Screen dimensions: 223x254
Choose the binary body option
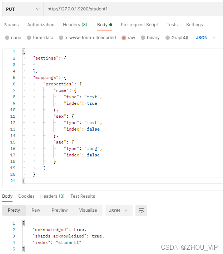click(x=150, y=38)
